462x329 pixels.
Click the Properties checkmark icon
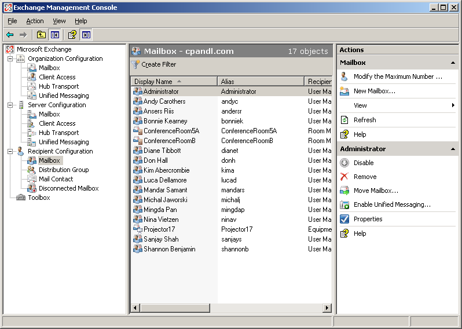(344, 219)
